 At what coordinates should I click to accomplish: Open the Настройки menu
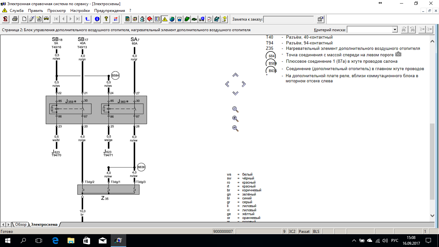(80, 11)
